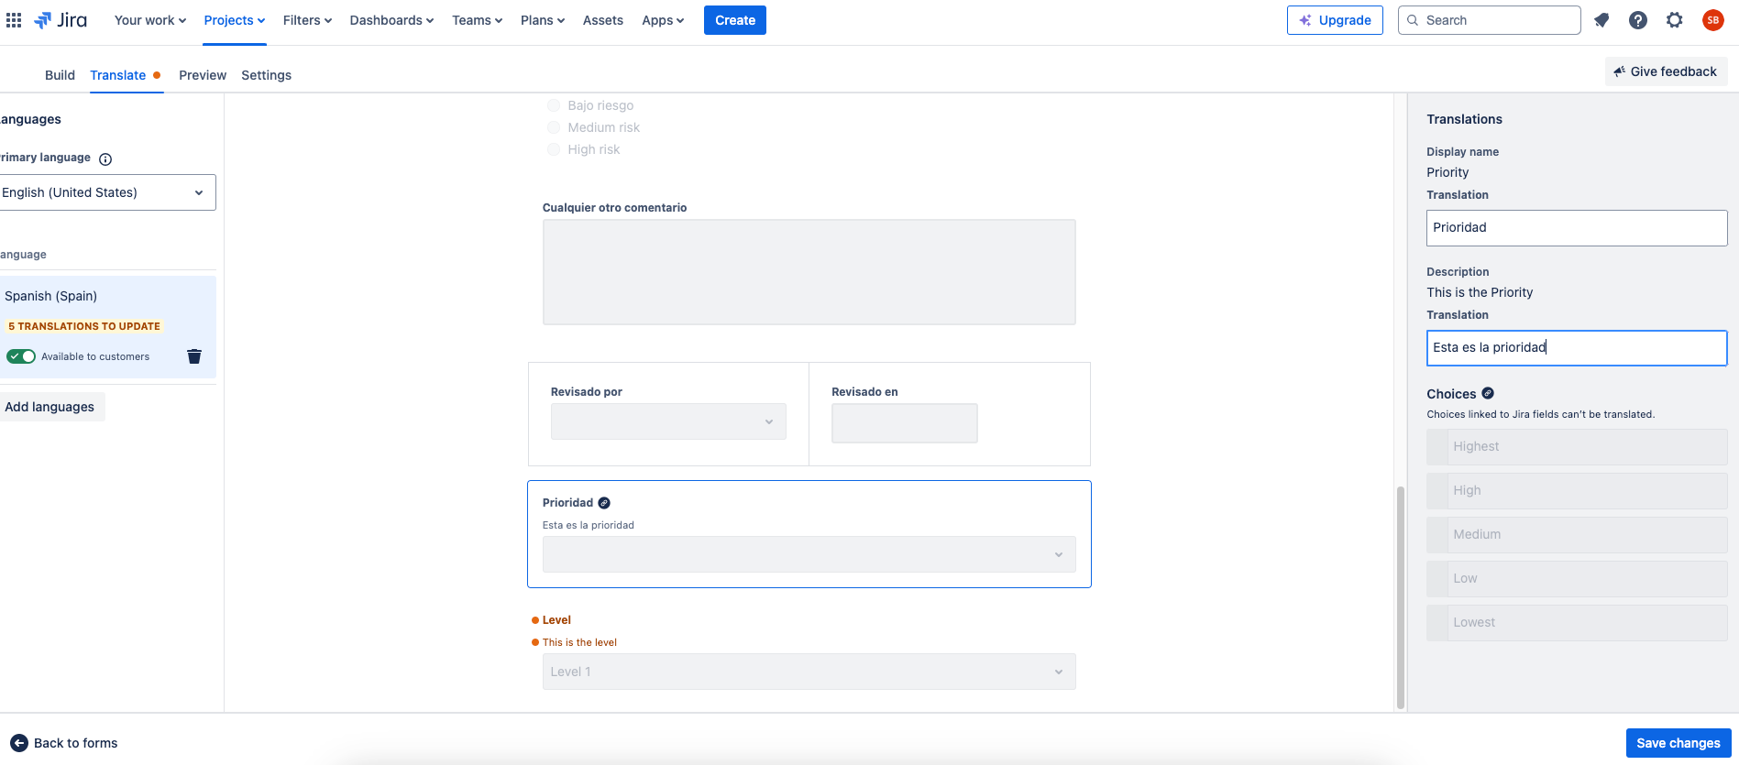The image size is (1739, 765).
Task: Toggle Available to customers switch
Action: [21, 356]
